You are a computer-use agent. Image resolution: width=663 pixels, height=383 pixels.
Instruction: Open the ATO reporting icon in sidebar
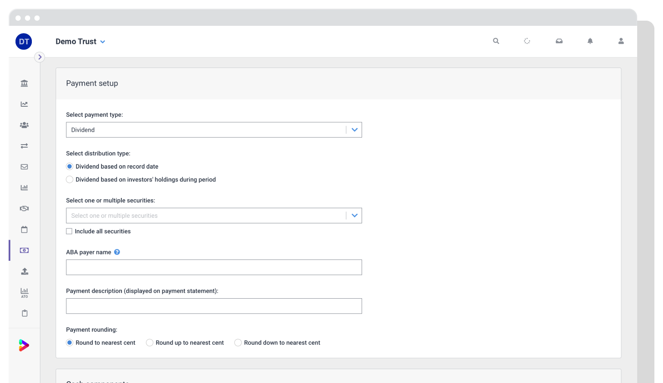click(x=24, y=293)
